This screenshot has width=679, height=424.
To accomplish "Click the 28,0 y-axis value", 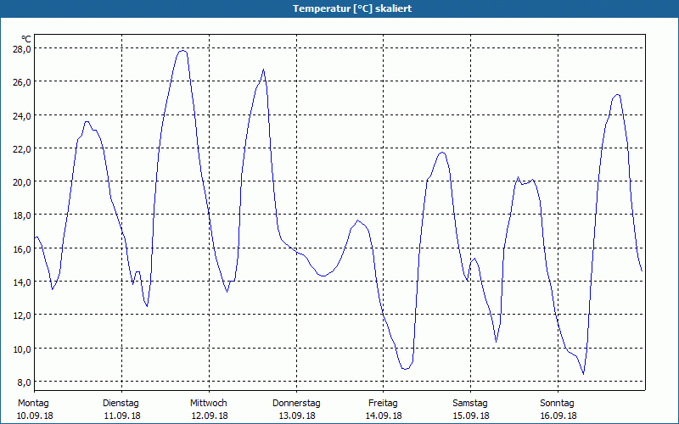I will (22, 48).
